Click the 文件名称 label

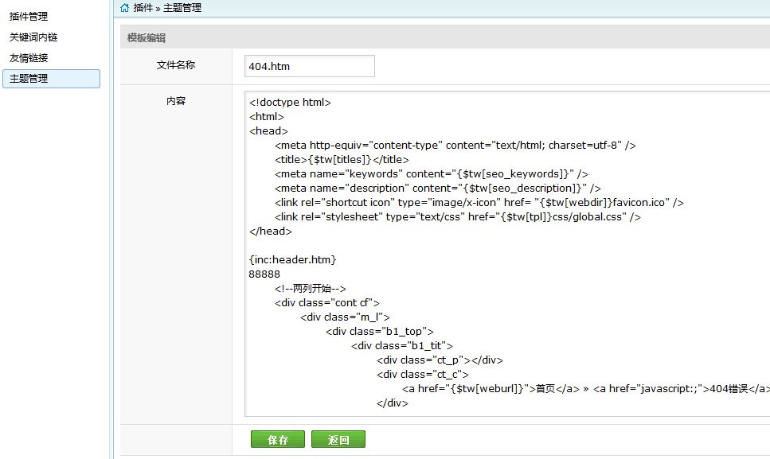[x=176, y=65]
